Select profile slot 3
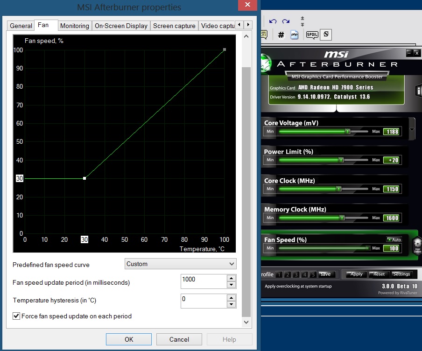 [x=296, y=274]
